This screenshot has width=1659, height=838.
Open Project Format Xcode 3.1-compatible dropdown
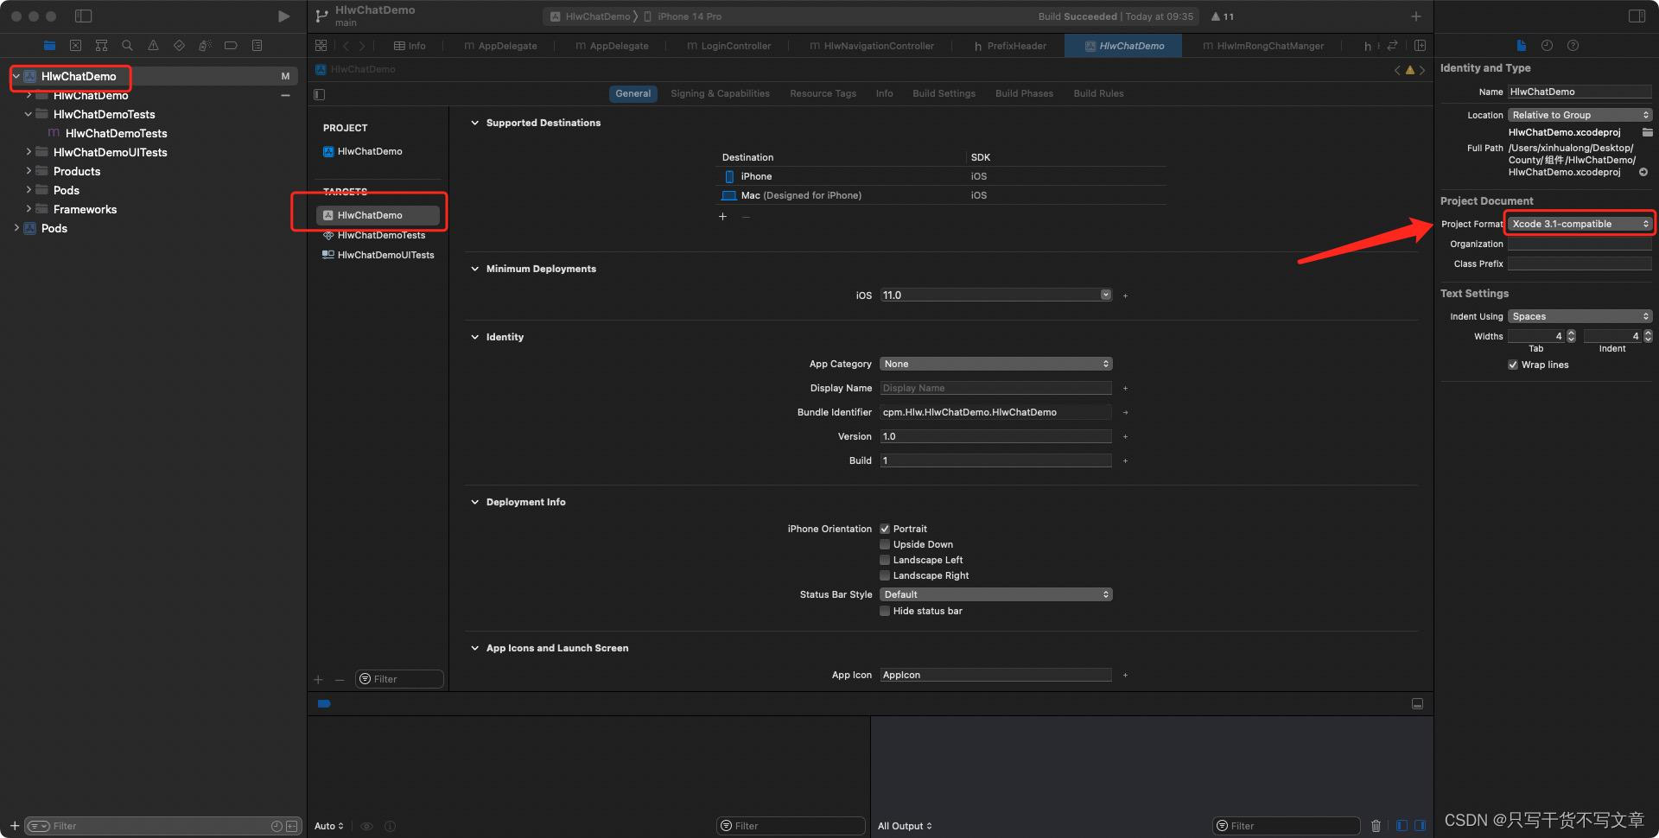[1580, 224]
